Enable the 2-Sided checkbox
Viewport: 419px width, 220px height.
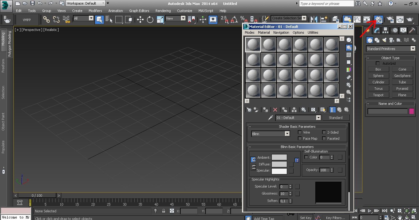pyautogui.click(x=324, y=132)
